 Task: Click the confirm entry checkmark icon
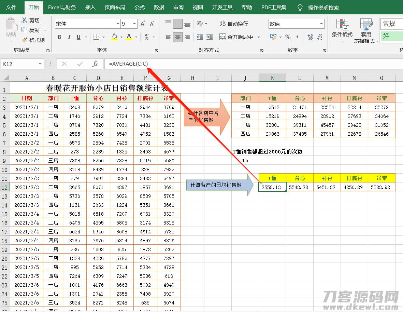click(x=80, y=64)
